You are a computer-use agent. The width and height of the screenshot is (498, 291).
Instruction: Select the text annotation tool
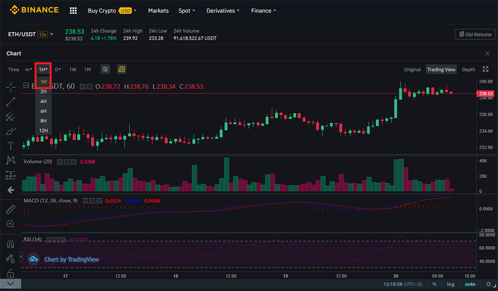pyautogui.click(x=11, y=145)
